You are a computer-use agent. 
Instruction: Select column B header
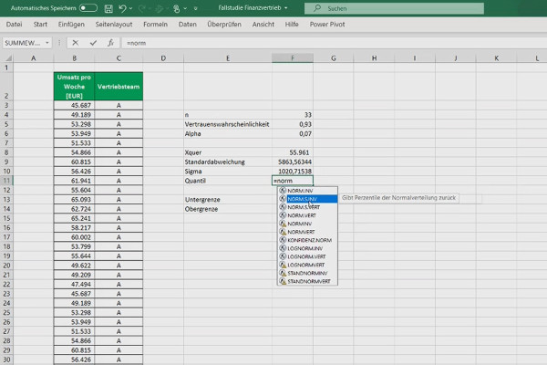74,58
